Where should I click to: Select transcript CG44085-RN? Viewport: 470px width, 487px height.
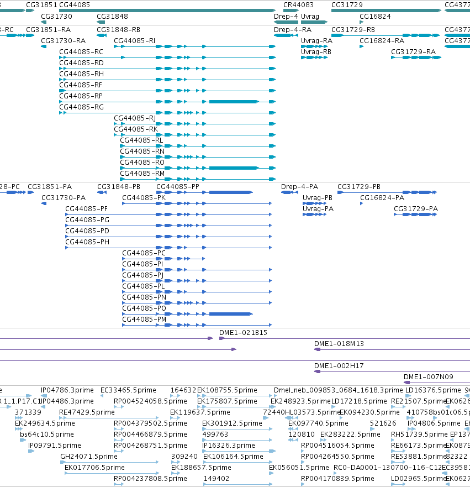click(x=142, y=151)
